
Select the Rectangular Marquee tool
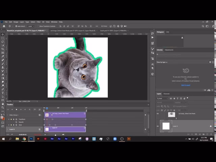pyautogui.click(x=3, y=38)
